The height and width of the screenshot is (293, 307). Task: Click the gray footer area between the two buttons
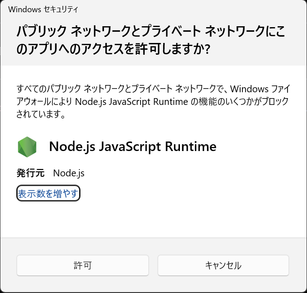click(x=153, y=265)
